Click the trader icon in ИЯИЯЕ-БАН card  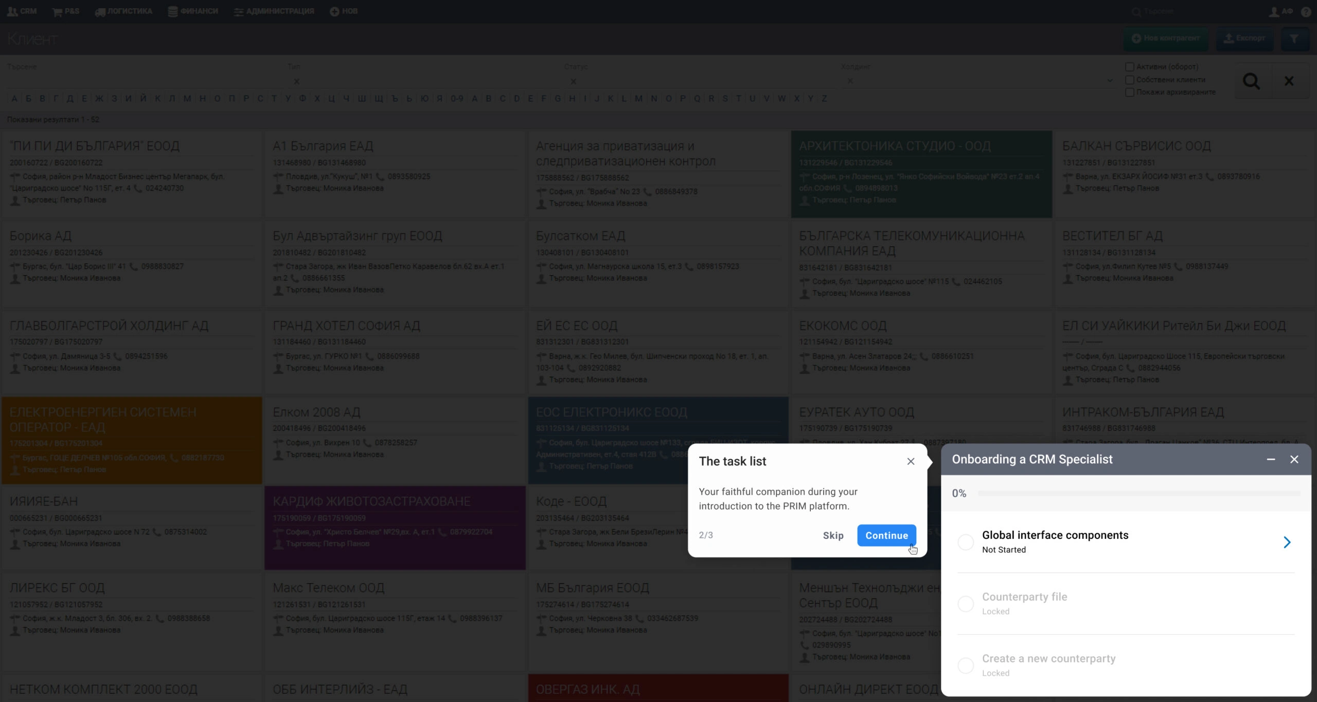(15, 544)
